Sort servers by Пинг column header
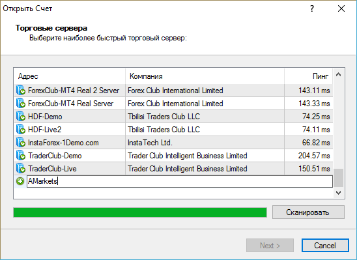The image size is (357, 260). click(309, 76)
